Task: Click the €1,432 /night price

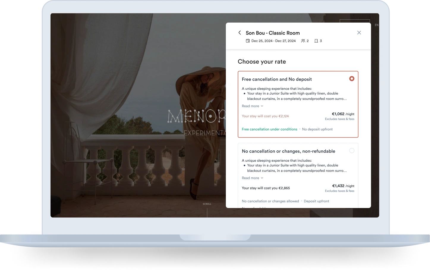Action: click(343, 186)
